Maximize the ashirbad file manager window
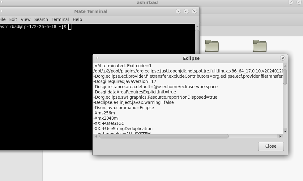 click(299, 2)
